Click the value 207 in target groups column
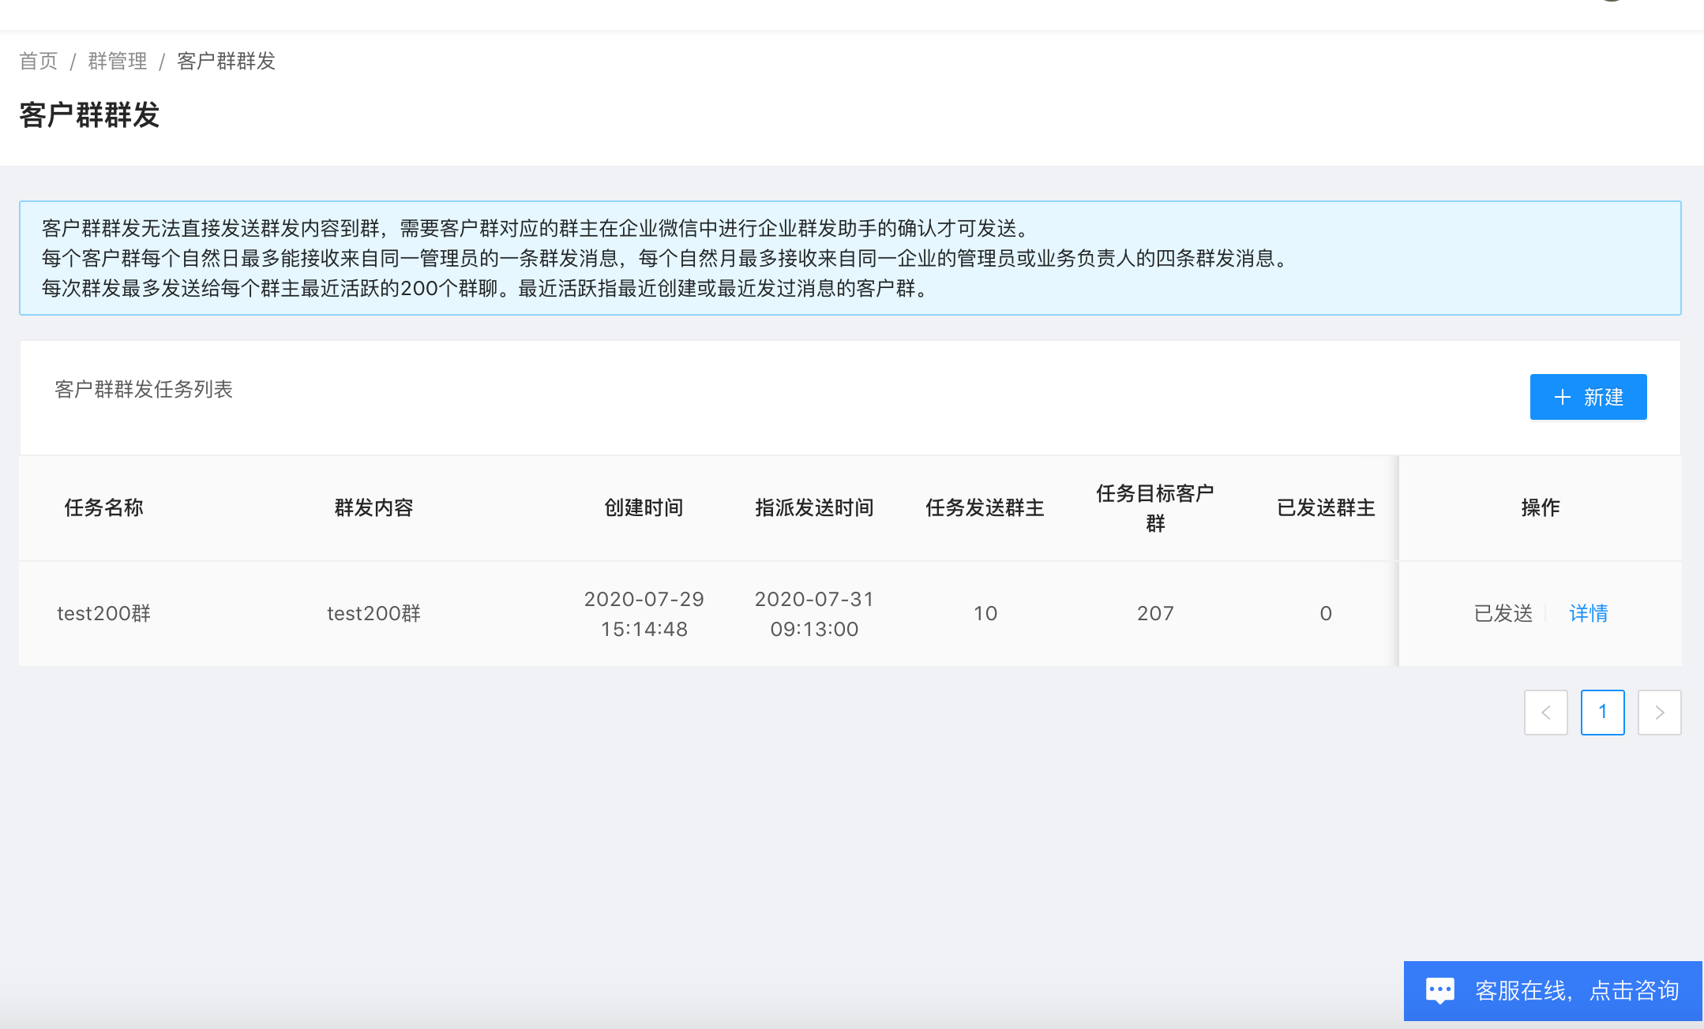1704x1029 pixels. point(1155,613)
